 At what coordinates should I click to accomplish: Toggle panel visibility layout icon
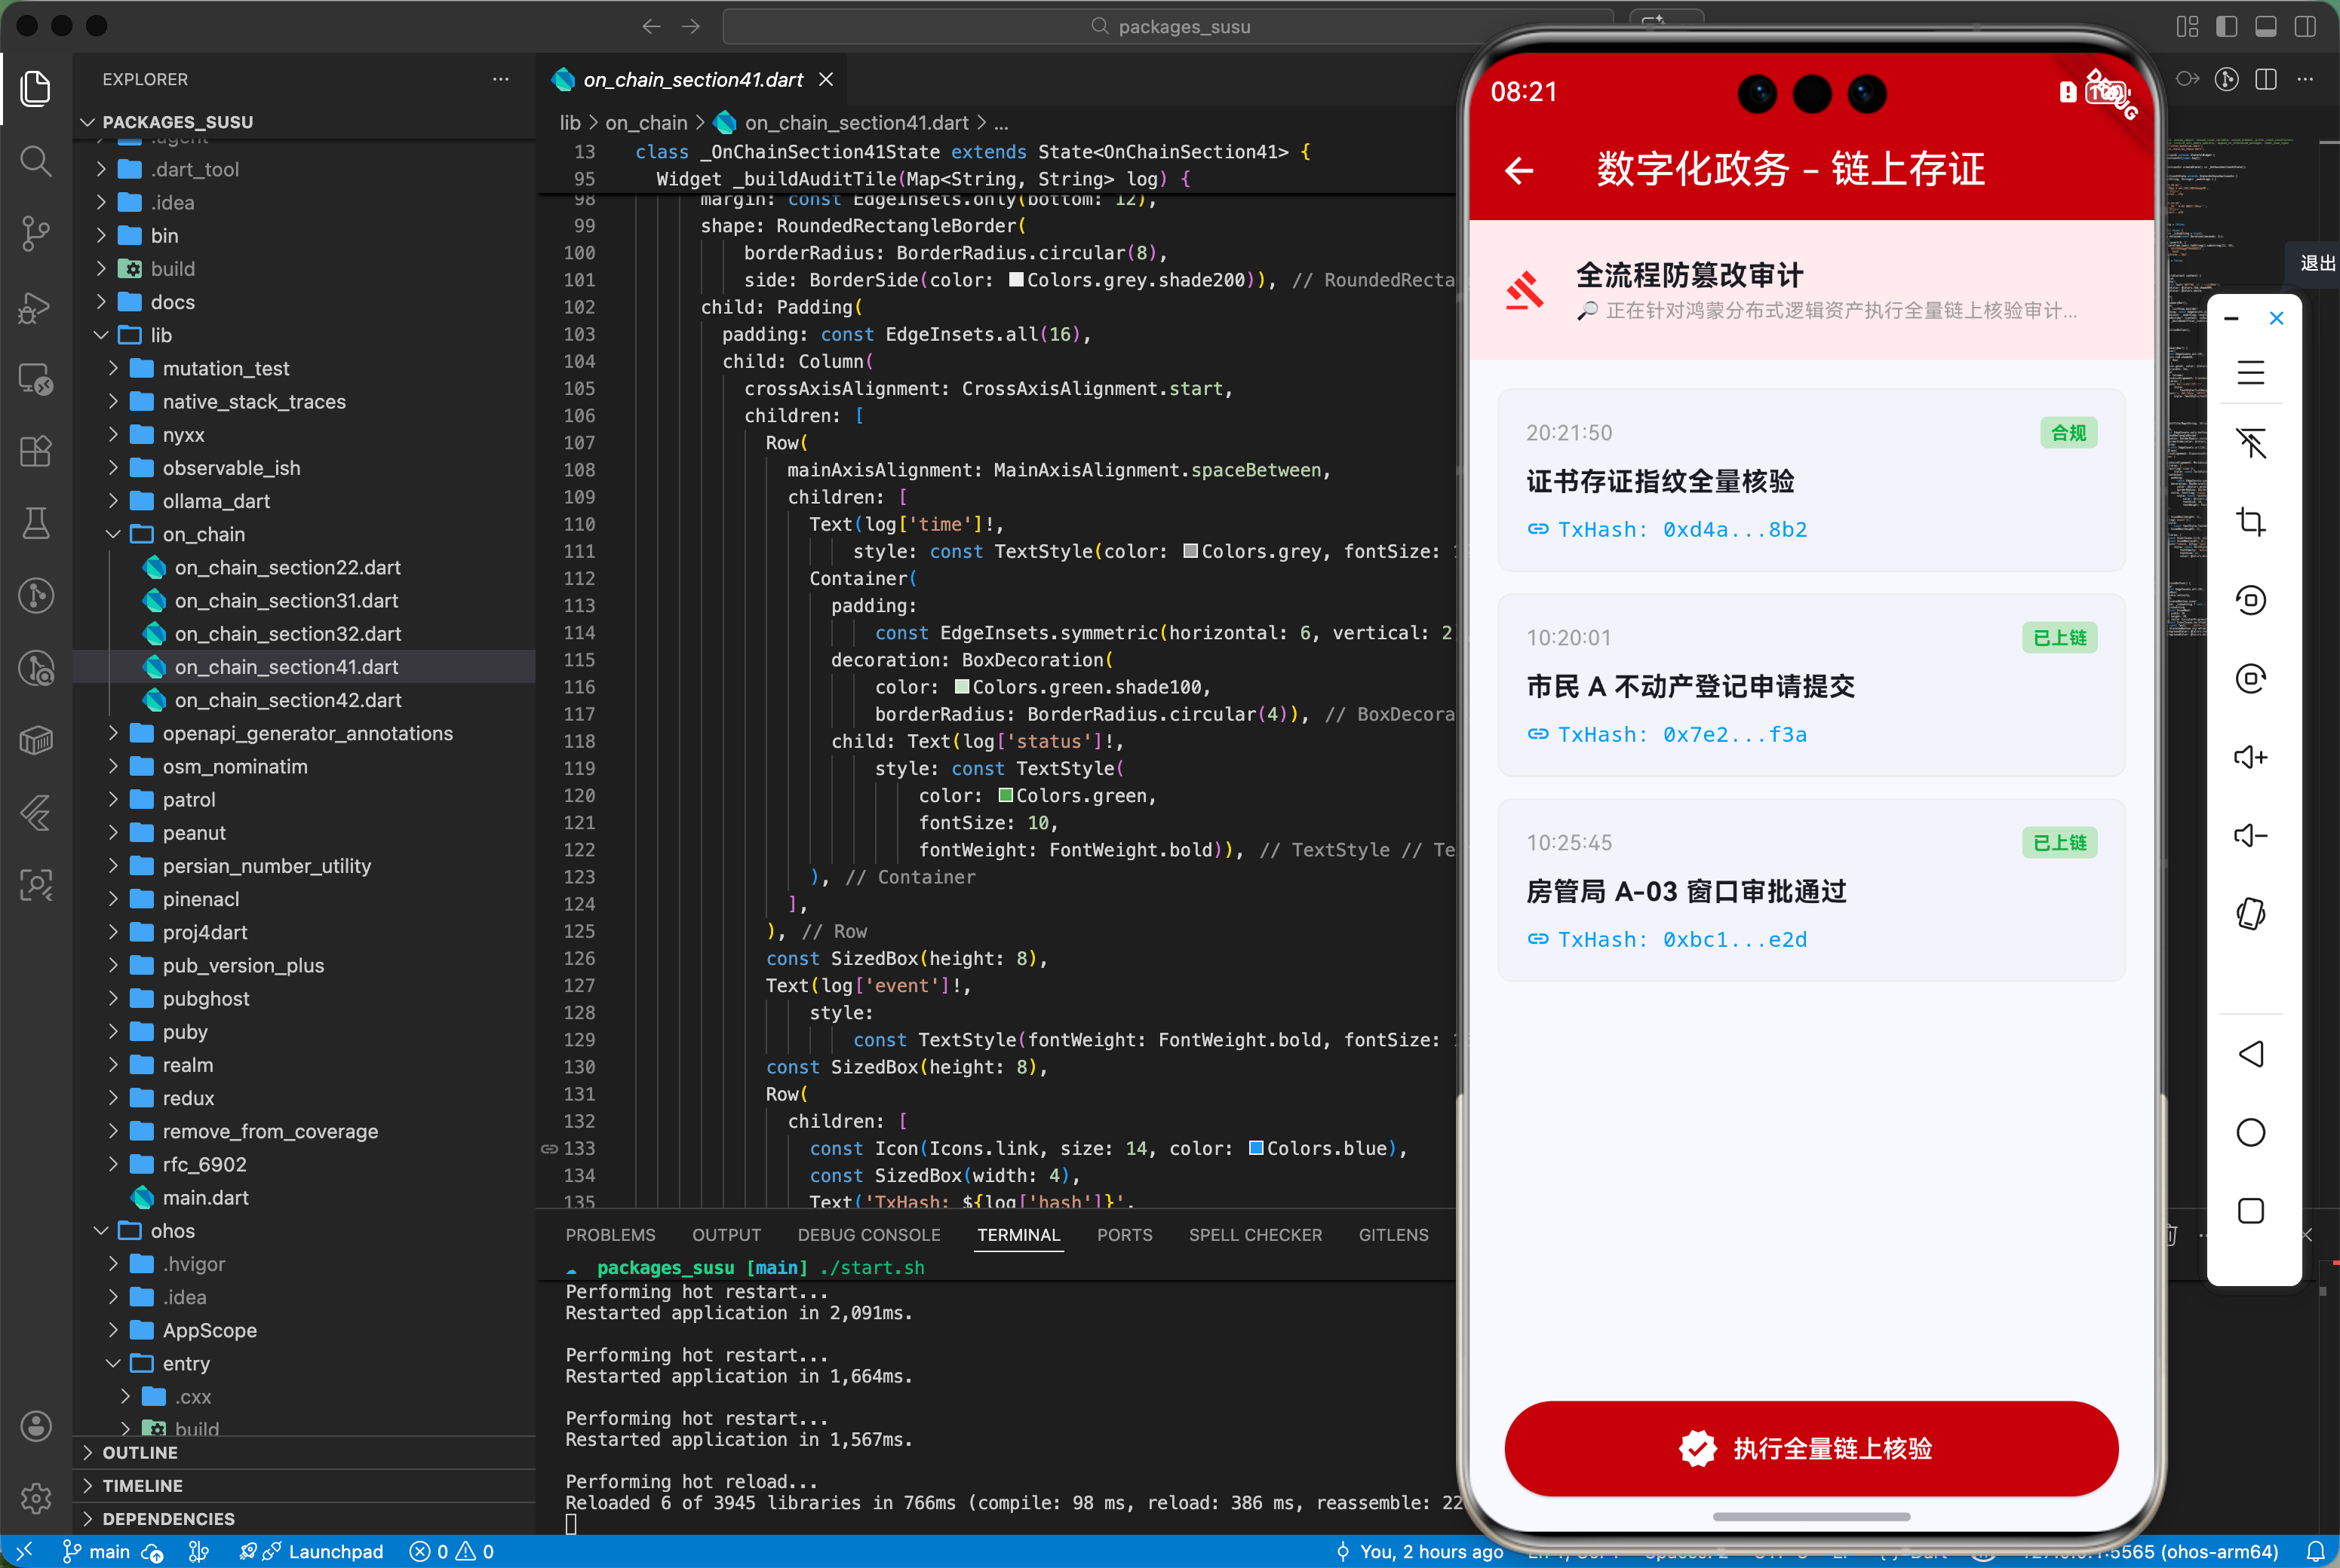click(x=2266, y=27)
